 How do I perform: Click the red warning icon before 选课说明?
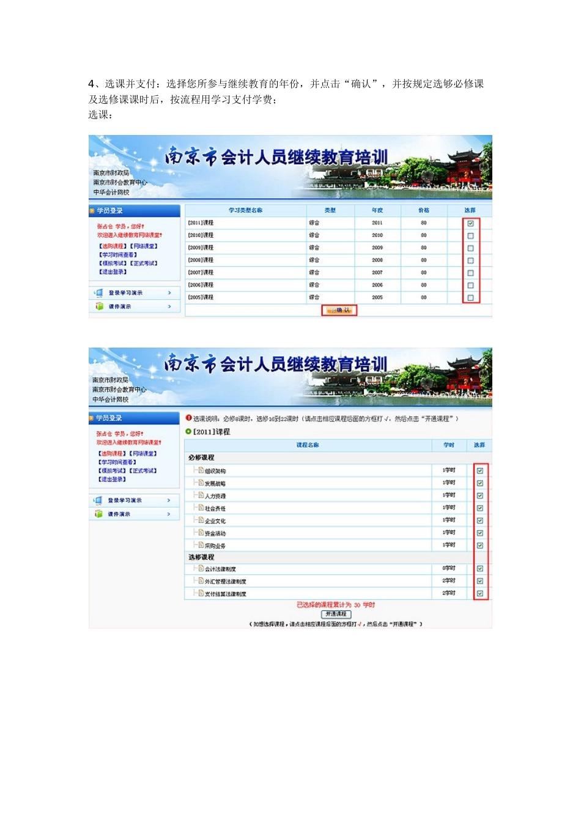click(188, 418)
